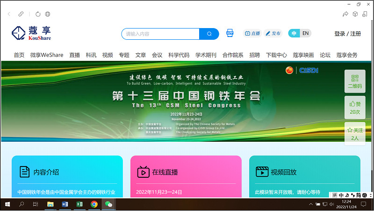Screen dimensions: 374x211
Task: Open 蔻享会务 navigation item
Action: tap(347, 55)
